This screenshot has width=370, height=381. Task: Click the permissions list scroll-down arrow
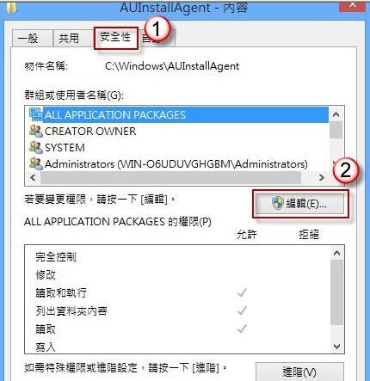tap(336, 347)
